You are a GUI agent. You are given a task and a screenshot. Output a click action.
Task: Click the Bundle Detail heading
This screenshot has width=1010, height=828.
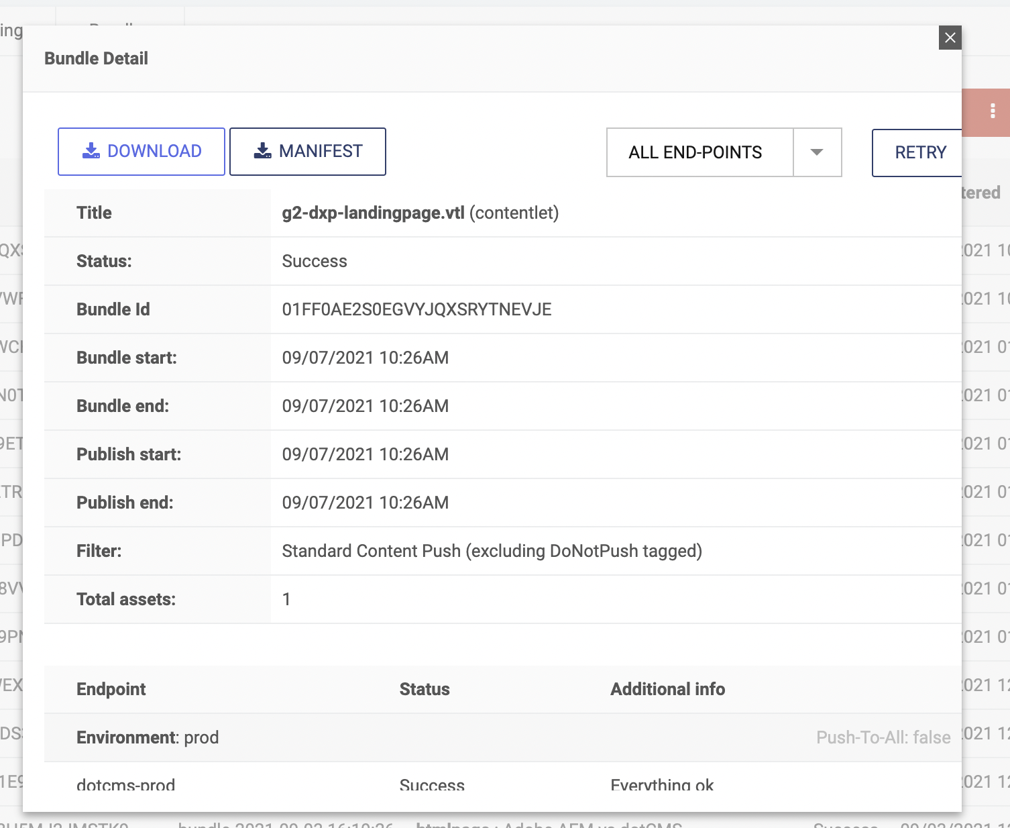click(x=96, y=58)
